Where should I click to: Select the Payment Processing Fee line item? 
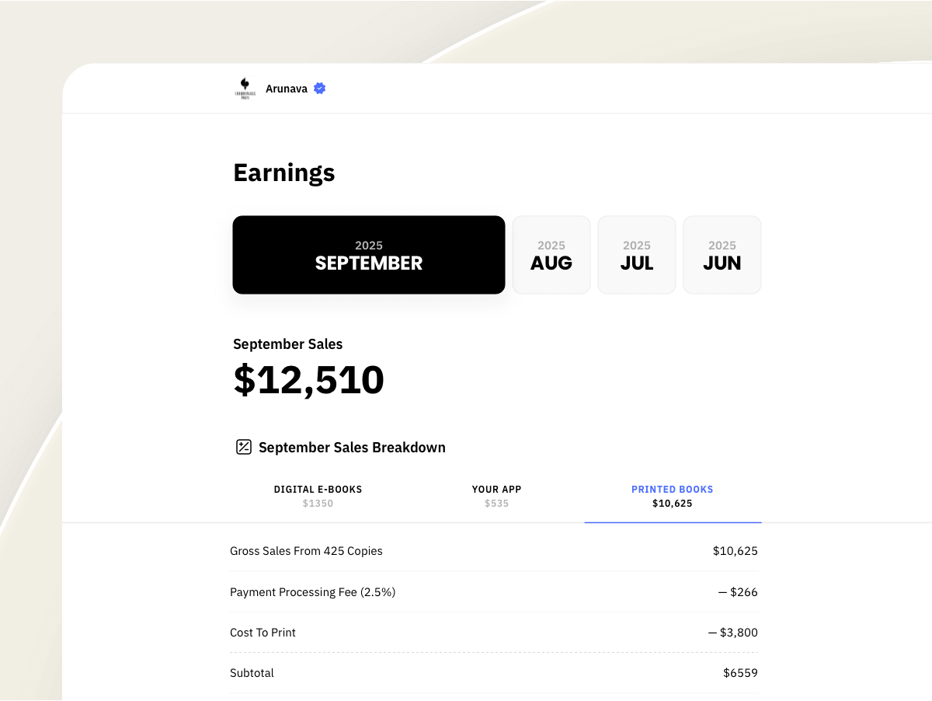(x=312, y=591)
